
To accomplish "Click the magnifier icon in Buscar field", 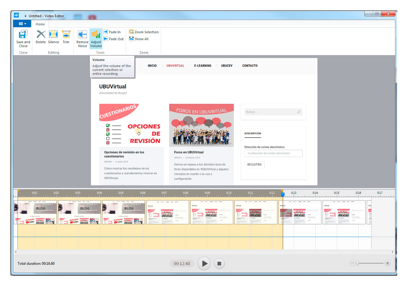I will click(299, 112).
